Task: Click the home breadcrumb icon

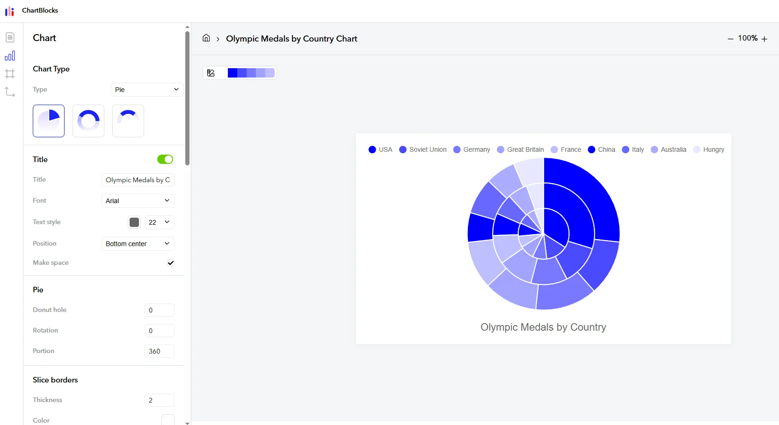Action: (x=206, y=38)
